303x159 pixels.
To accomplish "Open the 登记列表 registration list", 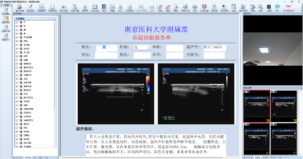I will click(20, 8).
